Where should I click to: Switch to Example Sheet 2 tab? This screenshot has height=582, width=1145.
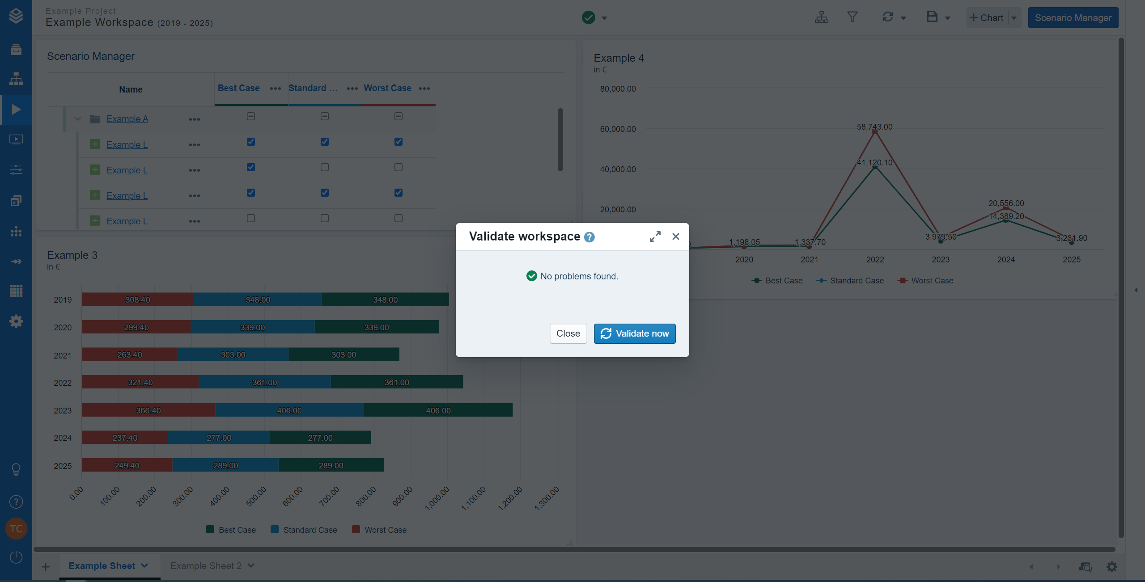(206, 566)
